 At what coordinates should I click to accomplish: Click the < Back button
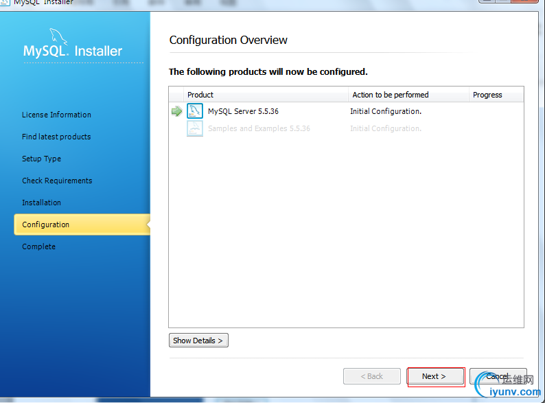click(372, 376)
